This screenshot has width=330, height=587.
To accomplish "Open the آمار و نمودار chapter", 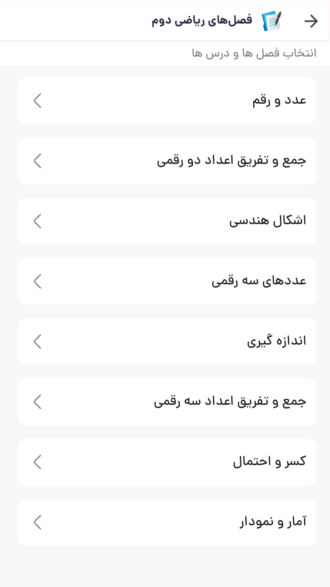I will (273, 522).
